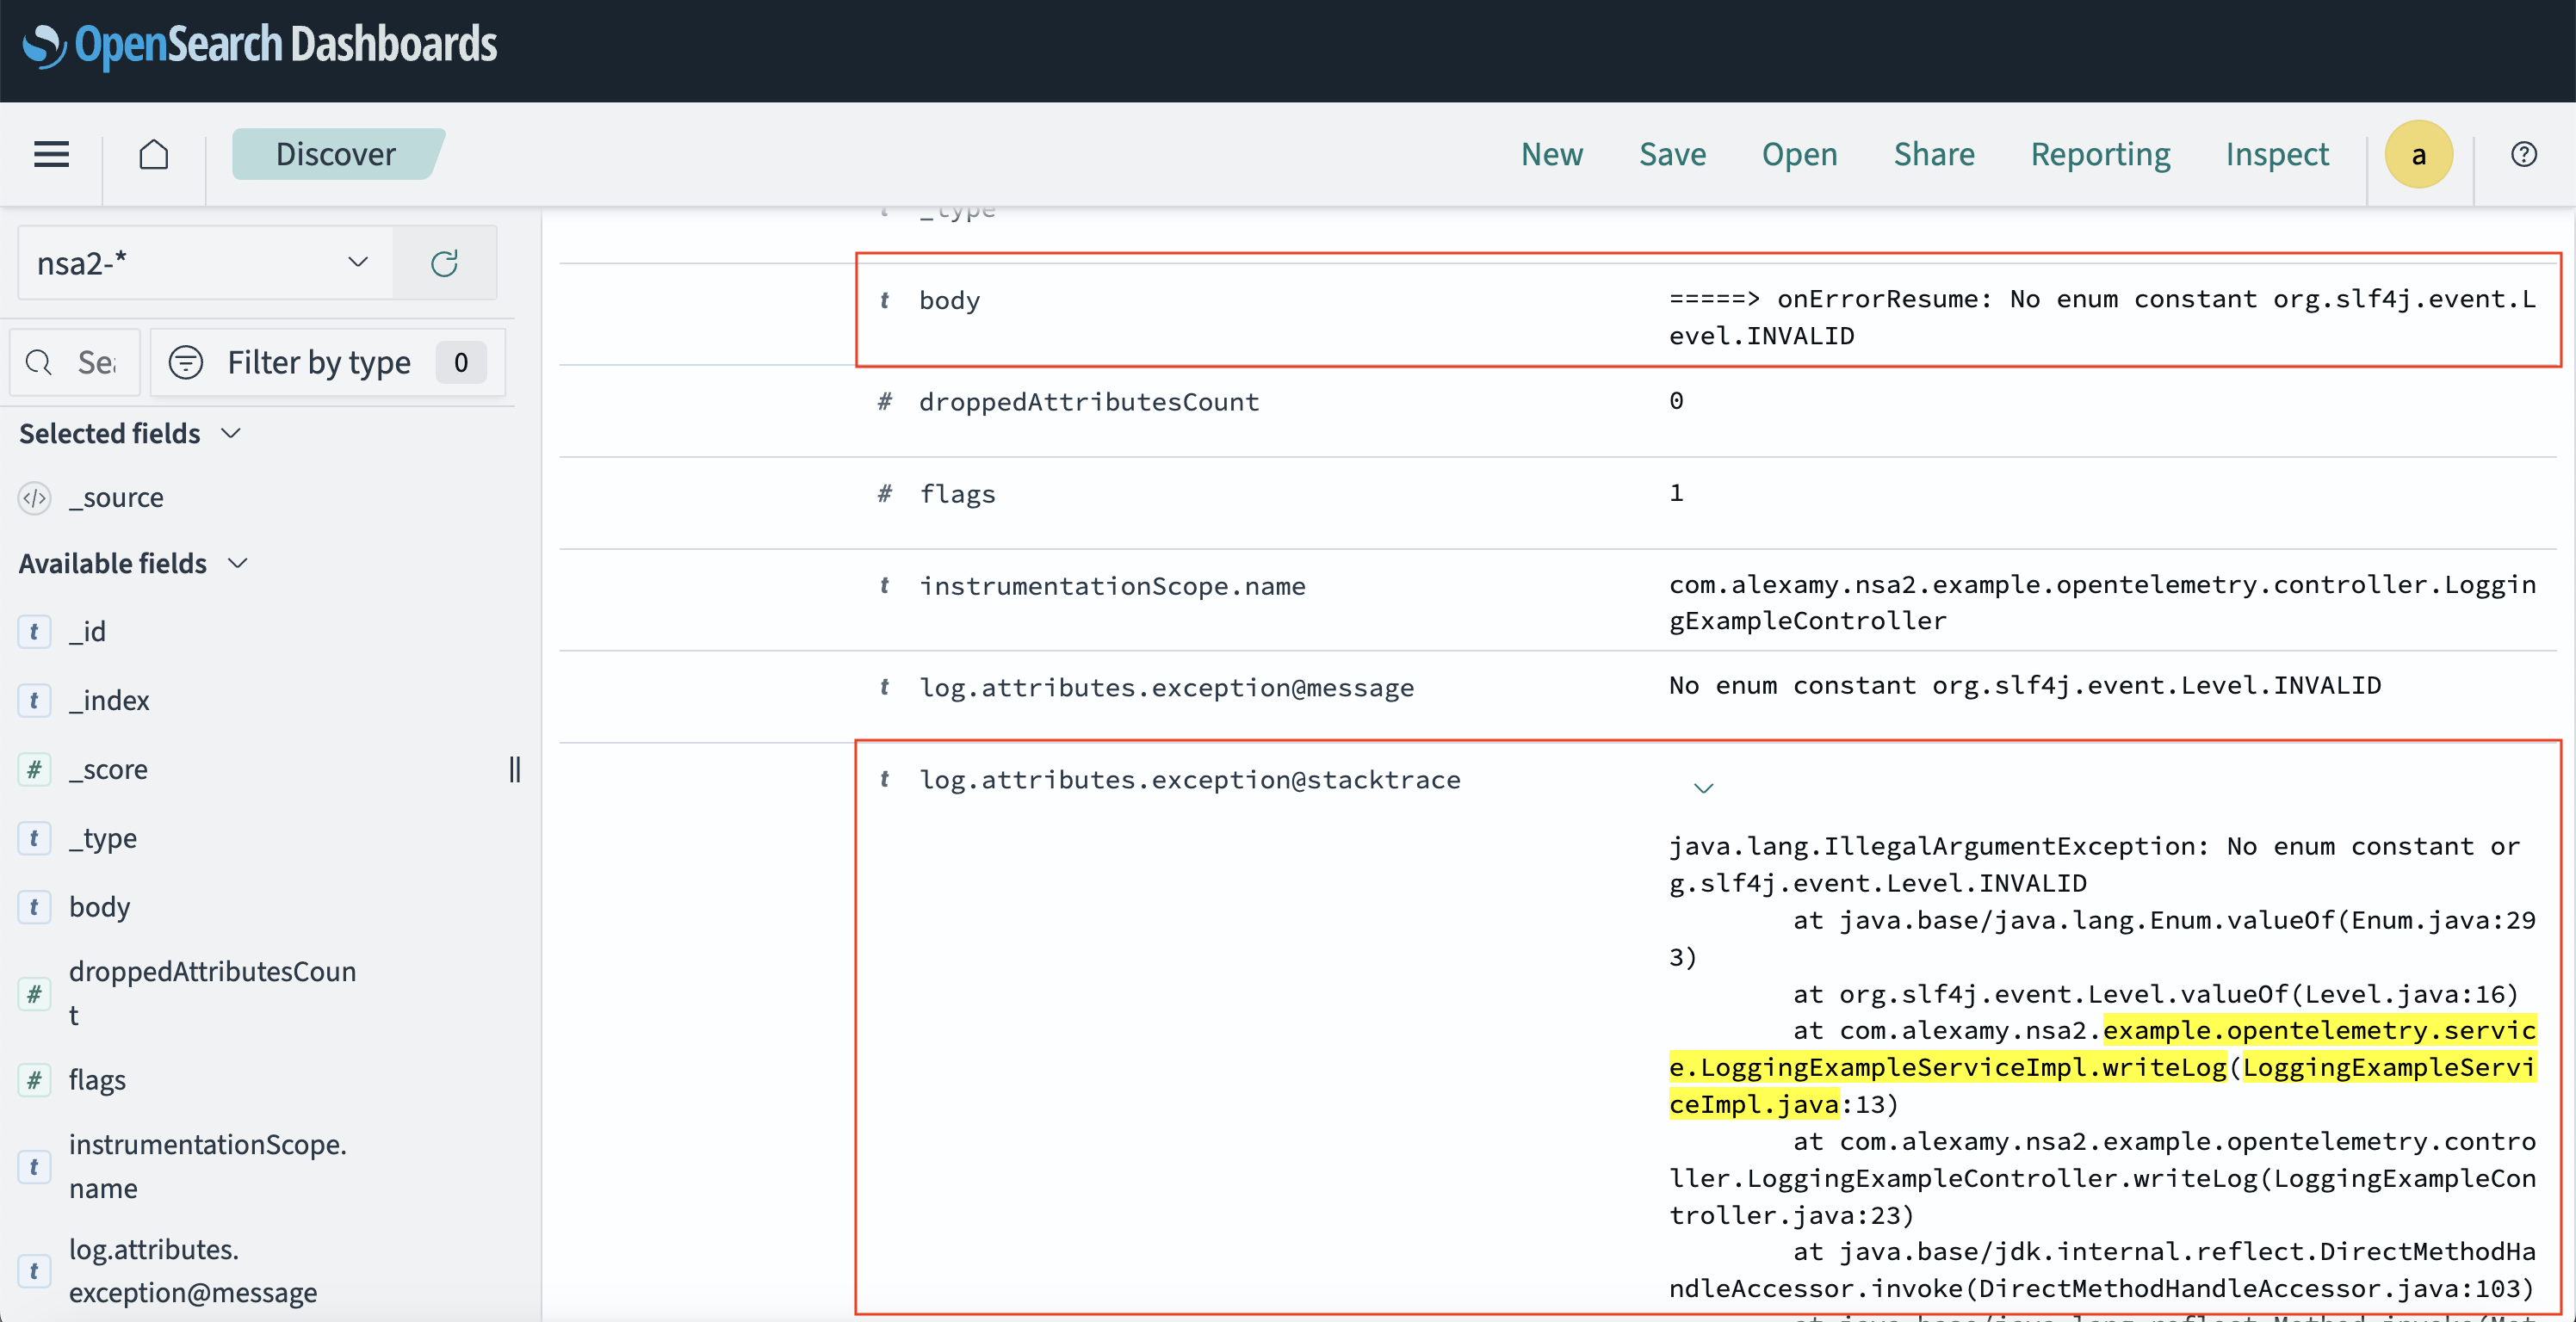Screen dimensions: 2576x1322
Task: Select the _index available field
Action: [109, 700]
